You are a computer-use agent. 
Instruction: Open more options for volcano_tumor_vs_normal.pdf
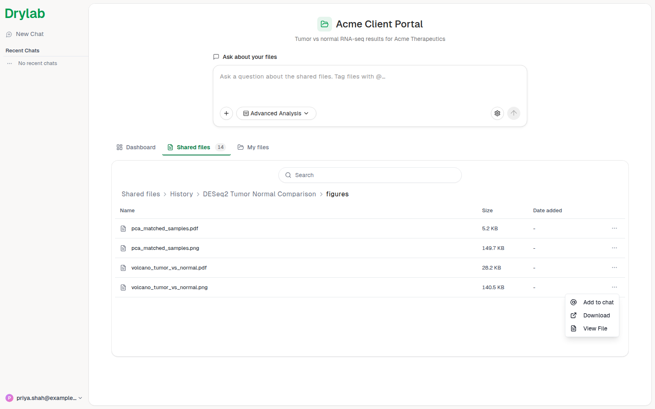click(x=614, y=267)
